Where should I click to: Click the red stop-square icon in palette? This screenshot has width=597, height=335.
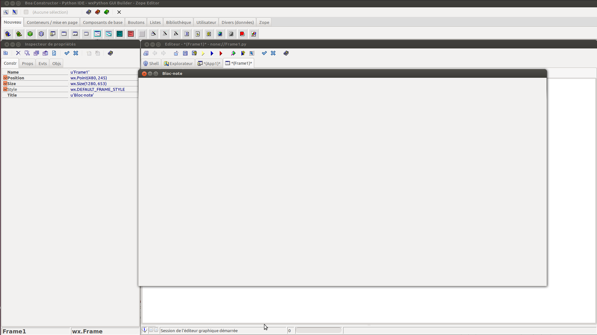click(242, 34)
